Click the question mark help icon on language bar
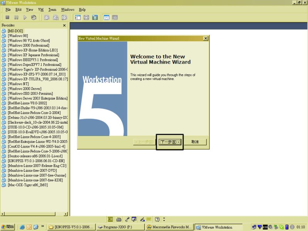 click(x=157, y=219)
